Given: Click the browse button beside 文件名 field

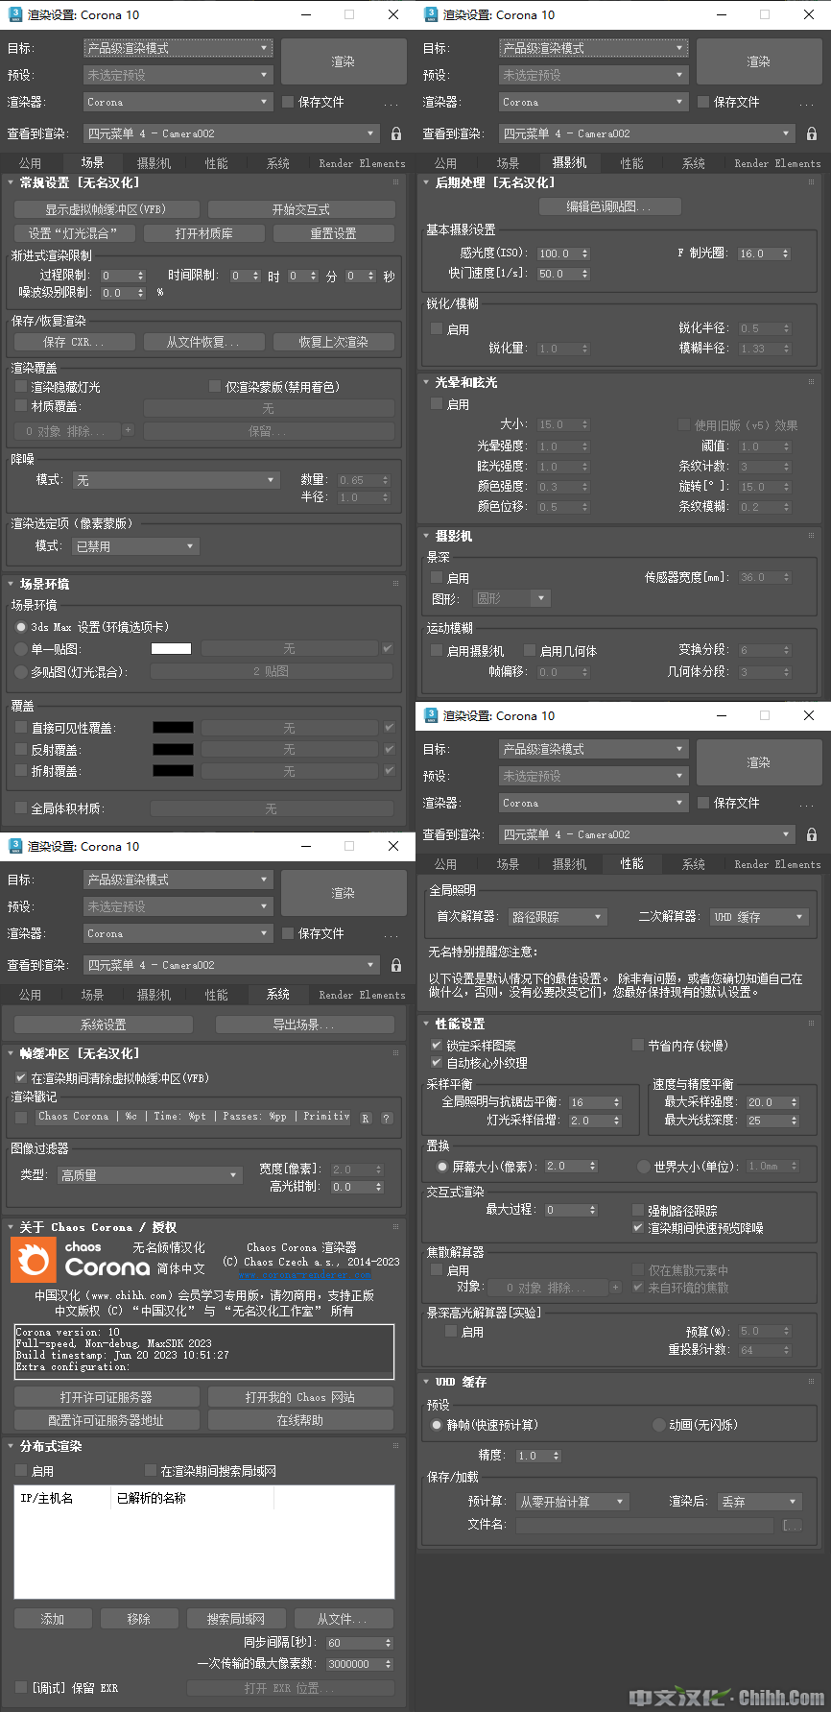Looking at the screenshot, I should 792,1525.
